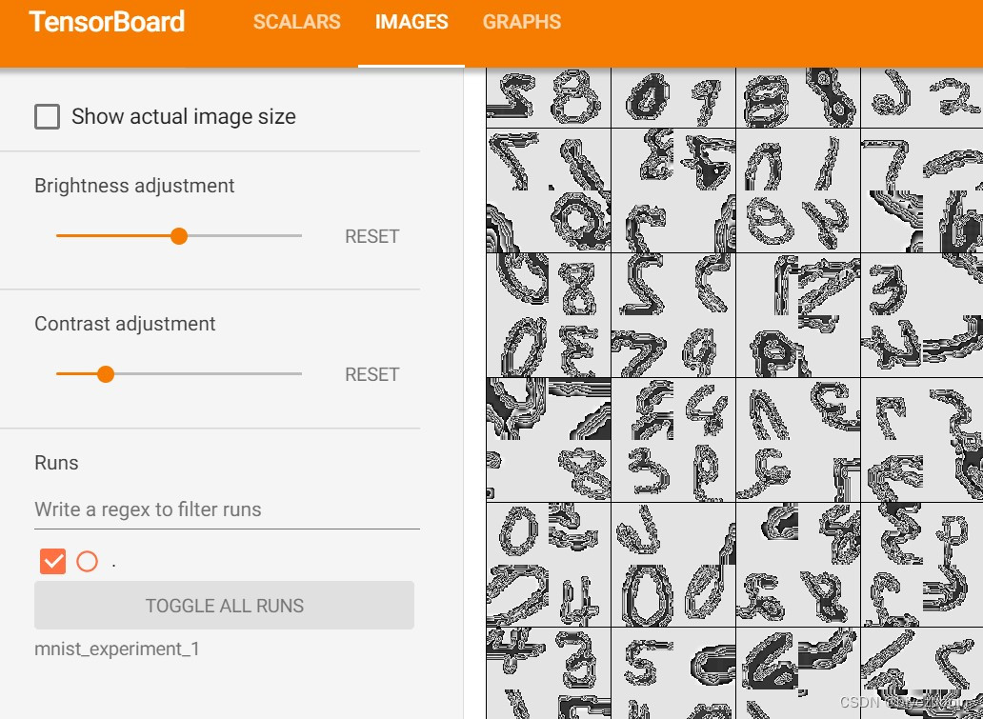Switch to the GRAPHS tab
The width and height of the screenshot is (983, 719).
pyautogui.click(x=522, y=22)
